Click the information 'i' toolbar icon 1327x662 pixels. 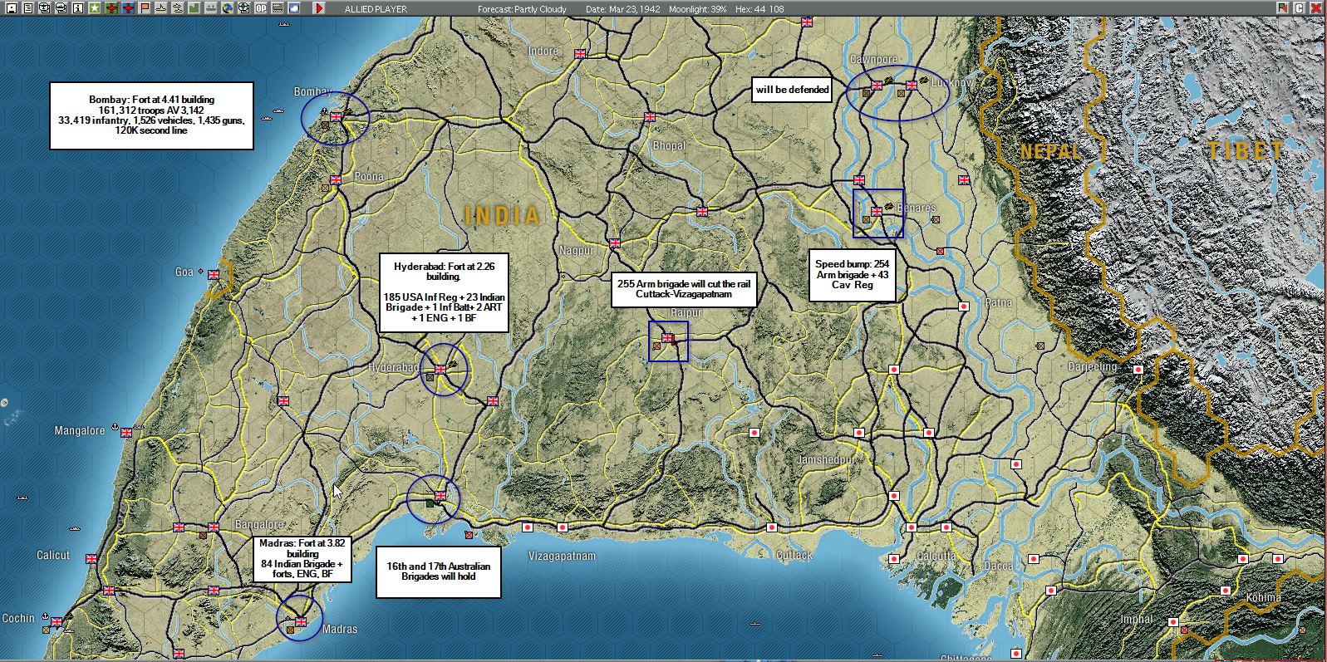tap(77, 8)
